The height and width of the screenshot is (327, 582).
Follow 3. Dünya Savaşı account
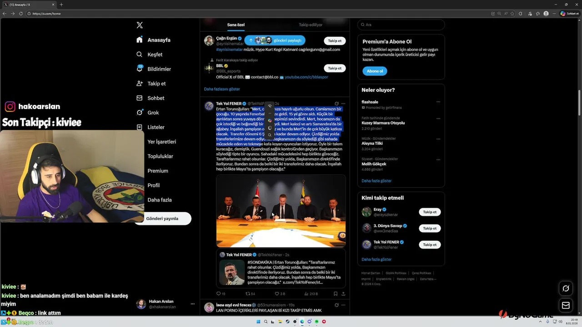coord(430,228)
